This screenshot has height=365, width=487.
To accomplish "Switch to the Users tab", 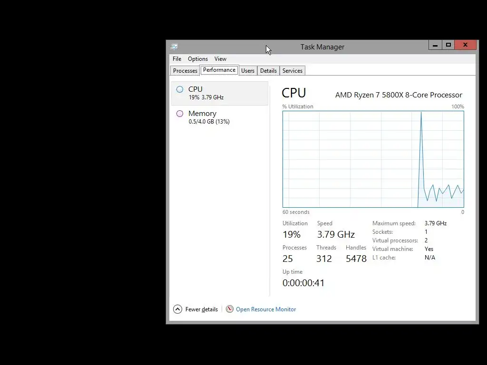I will [248, 71].
